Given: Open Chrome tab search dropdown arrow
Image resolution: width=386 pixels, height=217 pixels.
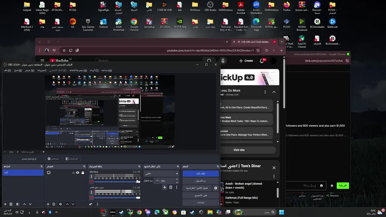Looking at the screenshot, I should pyautogui.click(x=281, y=42).
